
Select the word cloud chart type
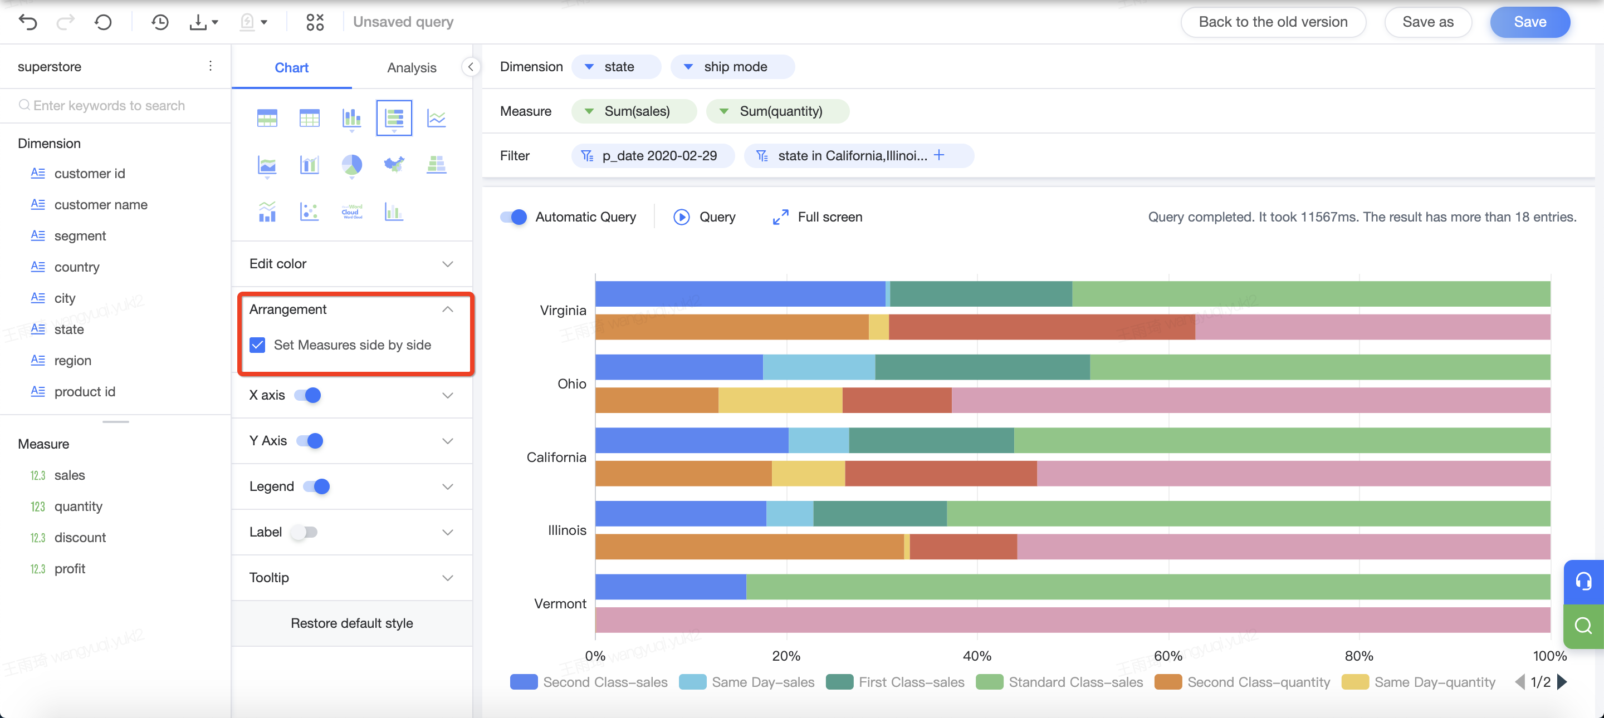click(x=352, y=212)
